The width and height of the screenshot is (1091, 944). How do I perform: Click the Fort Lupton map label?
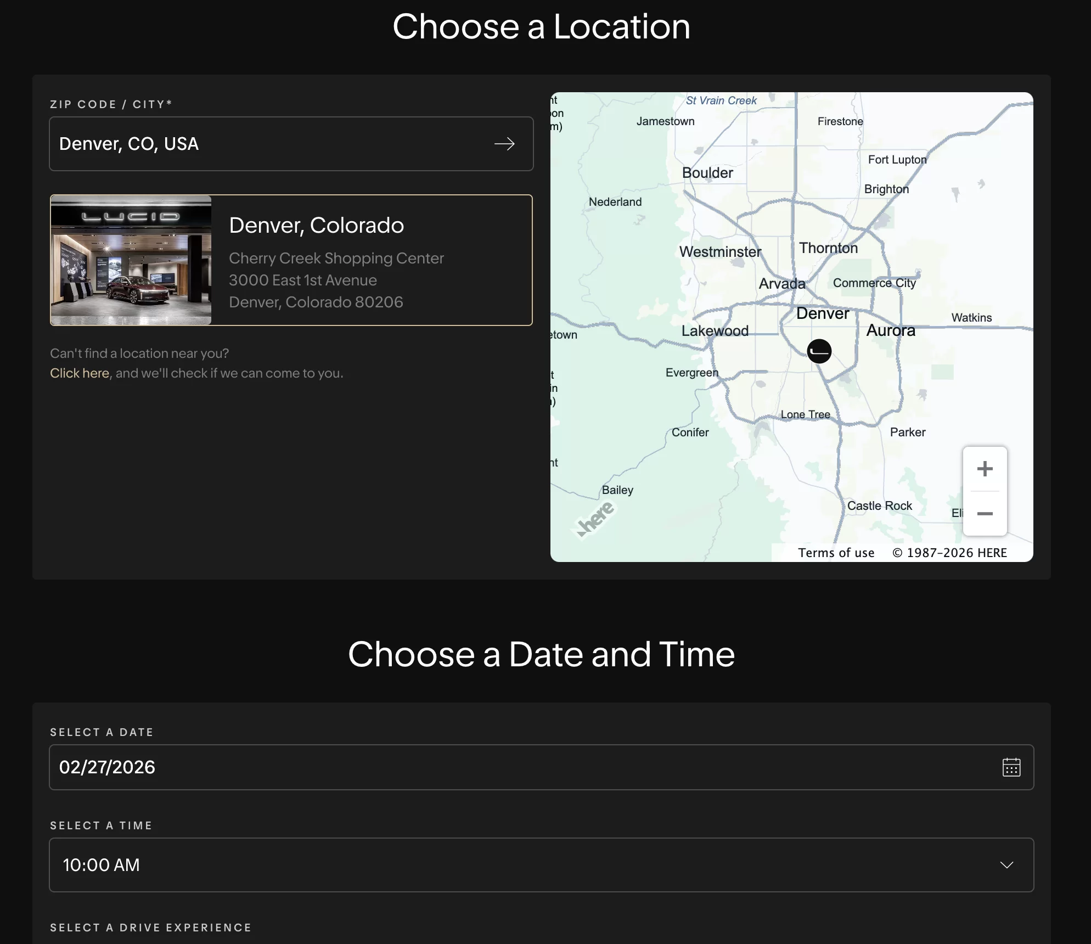[x=897, y=160]
